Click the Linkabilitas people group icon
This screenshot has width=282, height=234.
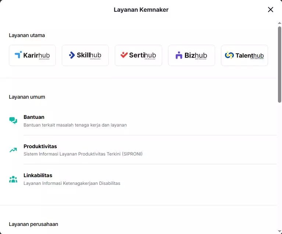tap(13, 179)
